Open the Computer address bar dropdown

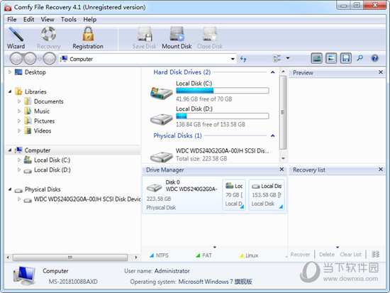(x=233, y=59)
